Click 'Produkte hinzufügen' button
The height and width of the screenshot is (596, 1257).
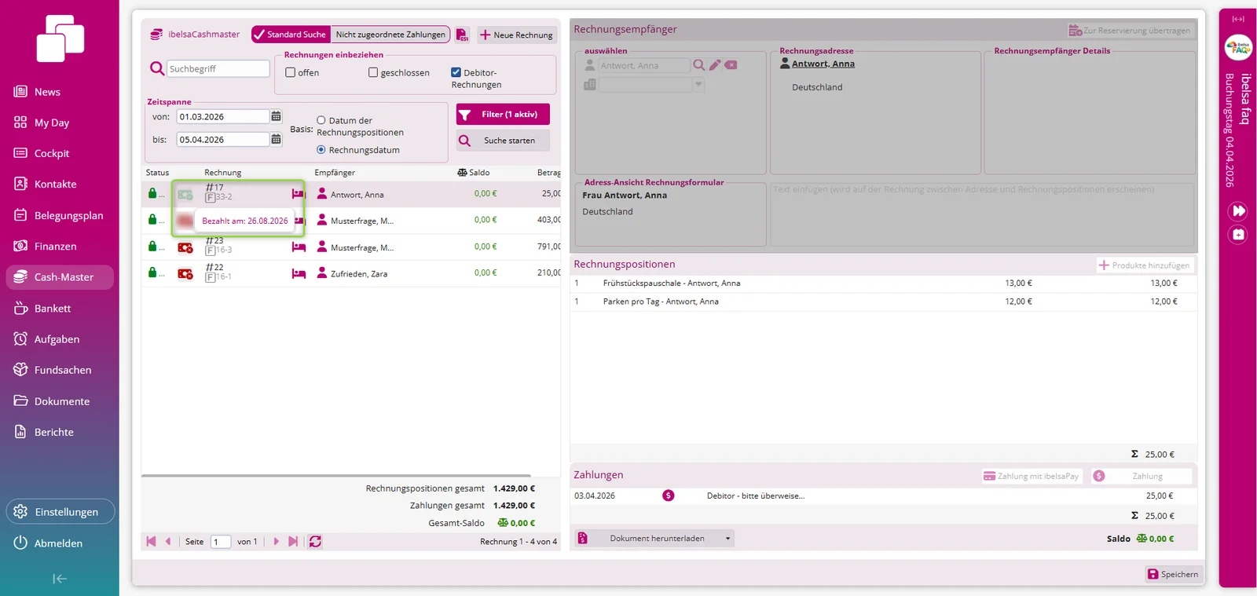tap(1145, 265)
